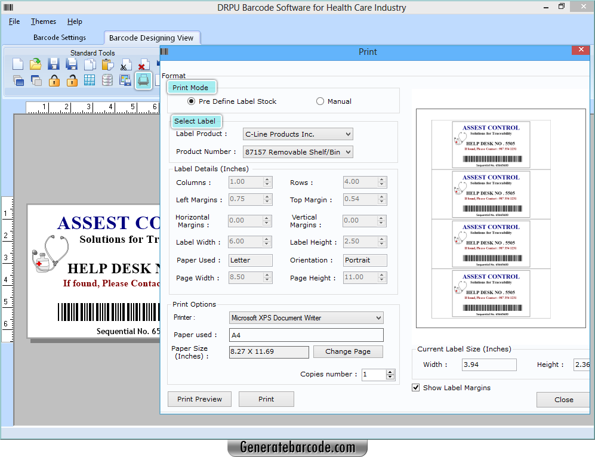Click the database connection icon

point(107,81)
